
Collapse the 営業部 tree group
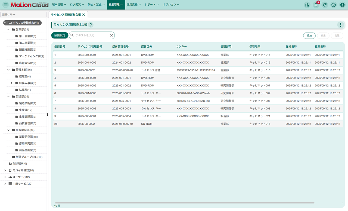[x=8, y=30]
